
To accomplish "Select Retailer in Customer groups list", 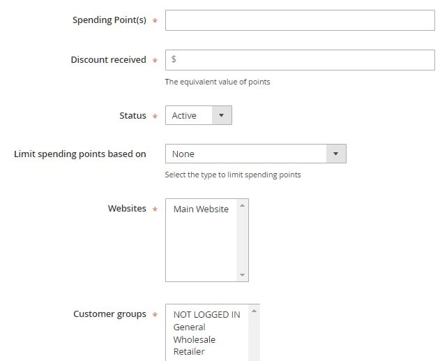I will [189, 352].
